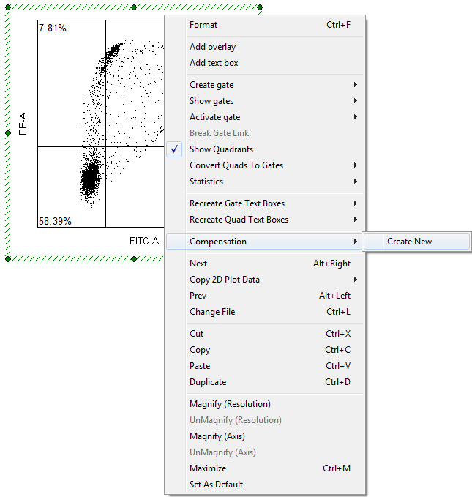
Task: Choose Change File menu item
Action: [212, 312]
